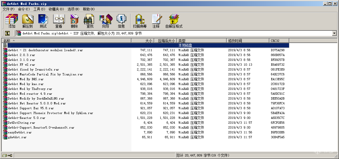339x159 pixels.
Task: Click the RAR icon for De4DotString.rar
Action: pyautogui.click(x=5, y=123)
